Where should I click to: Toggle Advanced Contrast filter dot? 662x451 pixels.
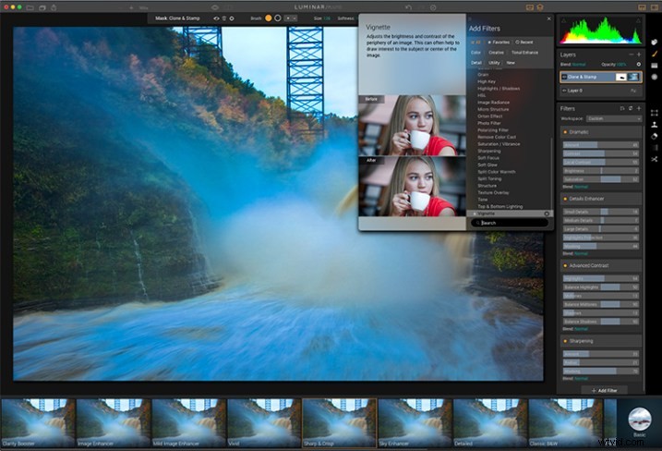[x=565, y=265]
